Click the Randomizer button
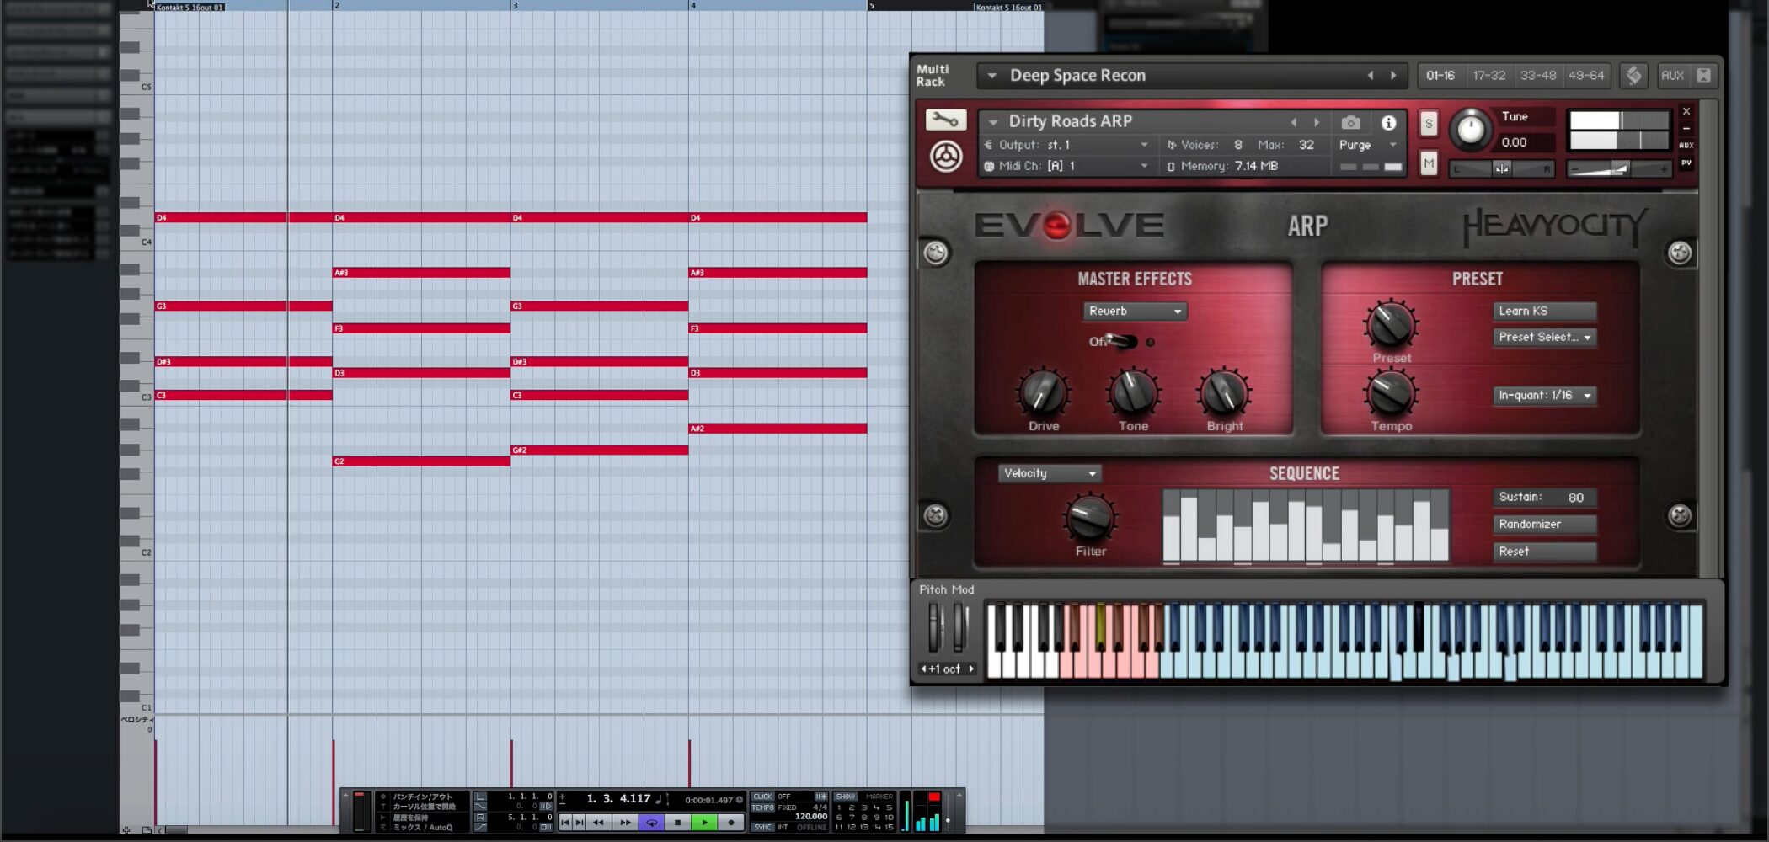Image resolution: width=1769 pixels, height=842 pixels. (1545, 524)
